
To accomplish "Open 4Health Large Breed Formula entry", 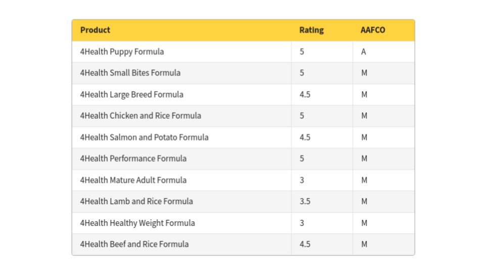I will [x=131, y=95].
